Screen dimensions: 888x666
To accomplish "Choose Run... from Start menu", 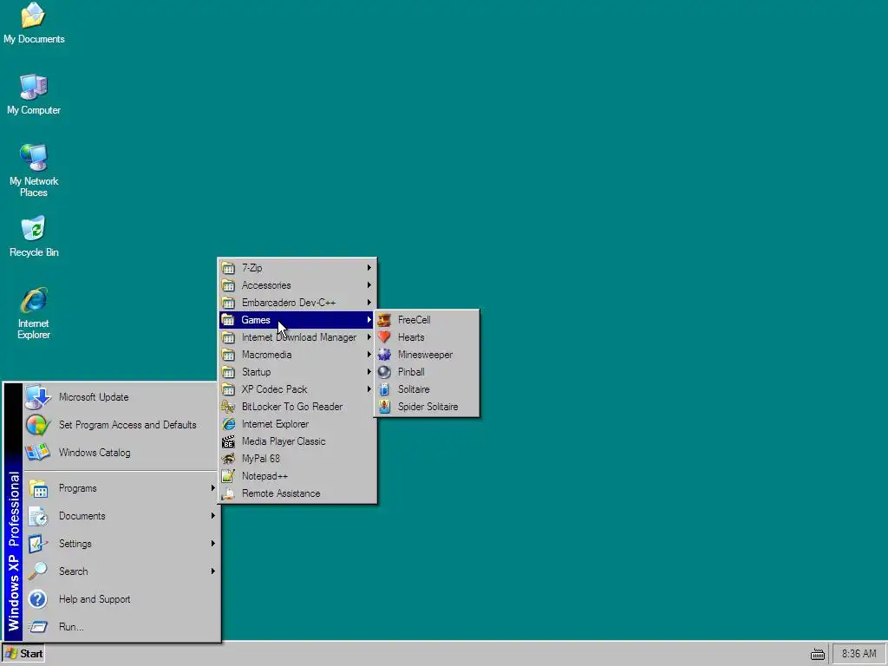I will (x=121, y=627).
